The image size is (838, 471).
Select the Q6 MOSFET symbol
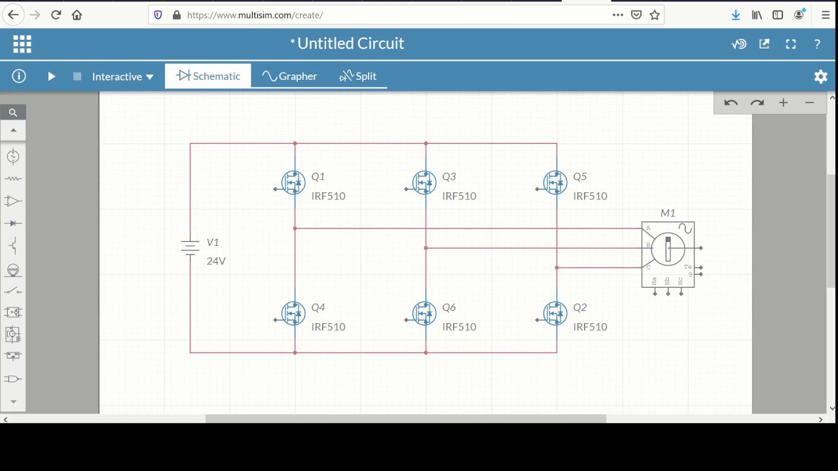point(424,313)
